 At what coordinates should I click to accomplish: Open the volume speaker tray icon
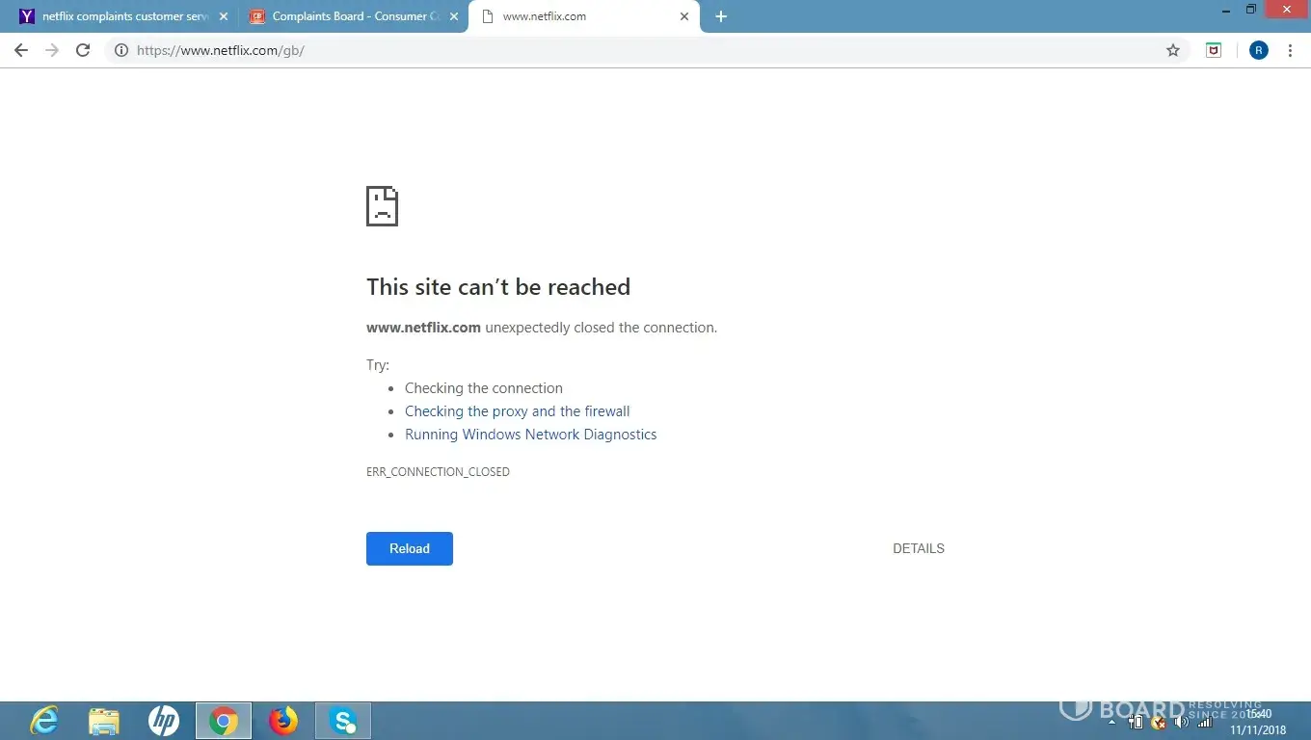click(x=1182, y=722)
